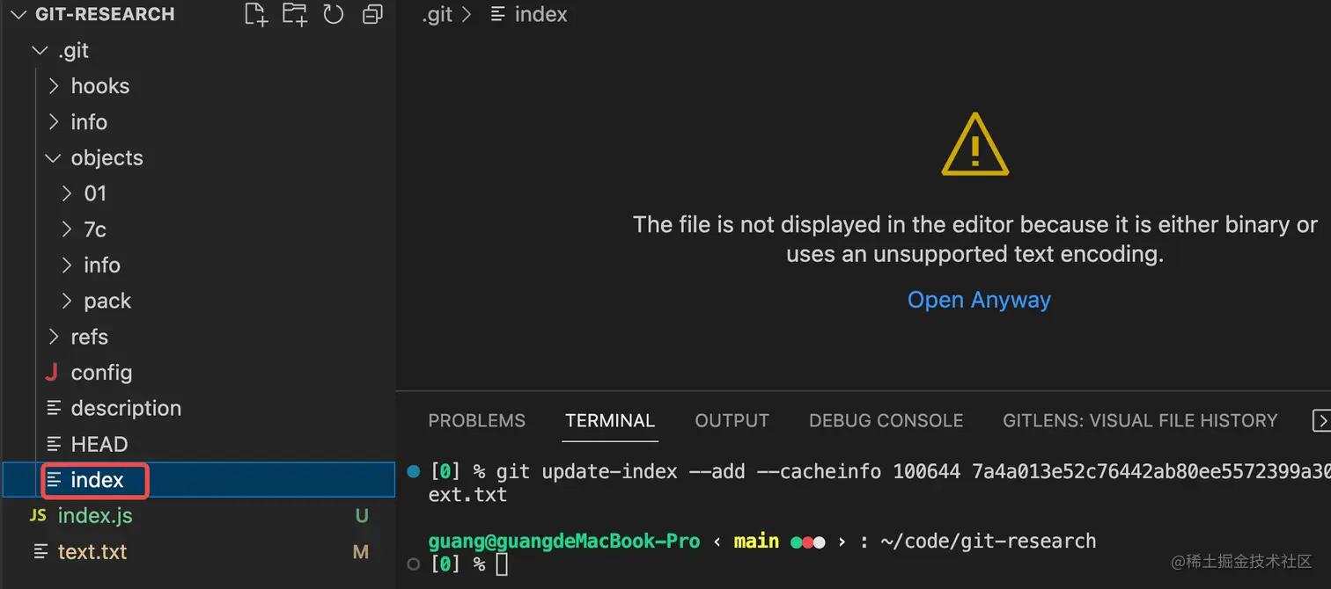
Task: Collapse the GIT-RESEARCH root section
Action: coord(18,14)
